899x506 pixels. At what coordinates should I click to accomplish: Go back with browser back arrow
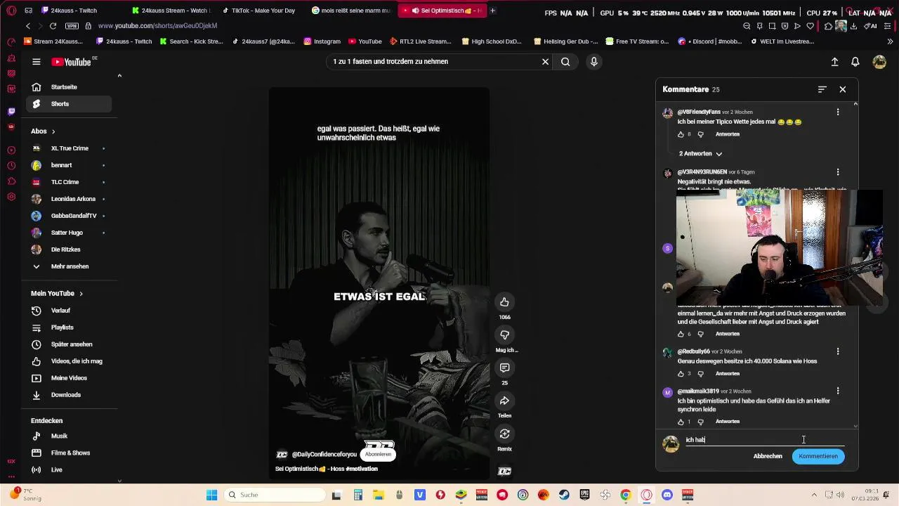tap(27, 26)
